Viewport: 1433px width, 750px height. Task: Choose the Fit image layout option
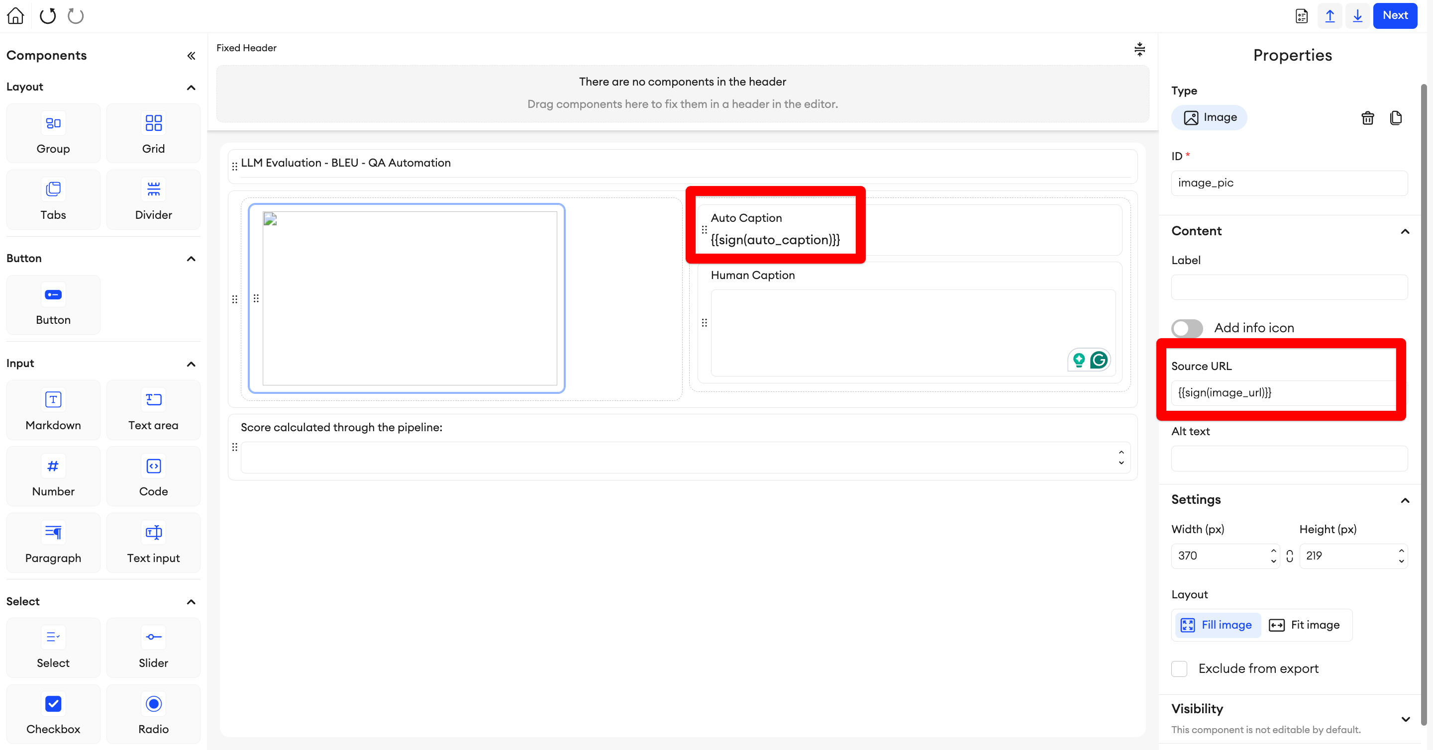point(1305,625)
